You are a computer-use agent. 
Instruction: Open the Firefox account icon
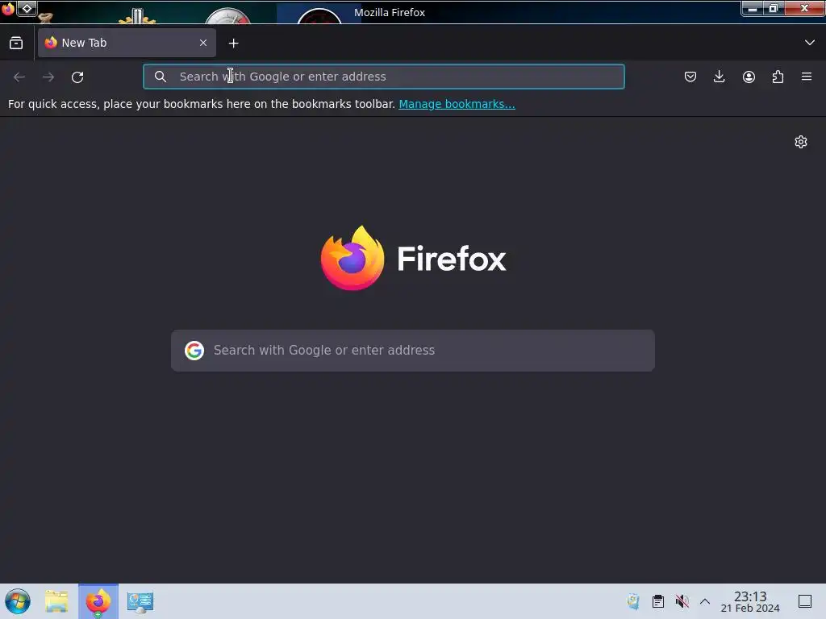pyautogui.click(x=749, y=77)
